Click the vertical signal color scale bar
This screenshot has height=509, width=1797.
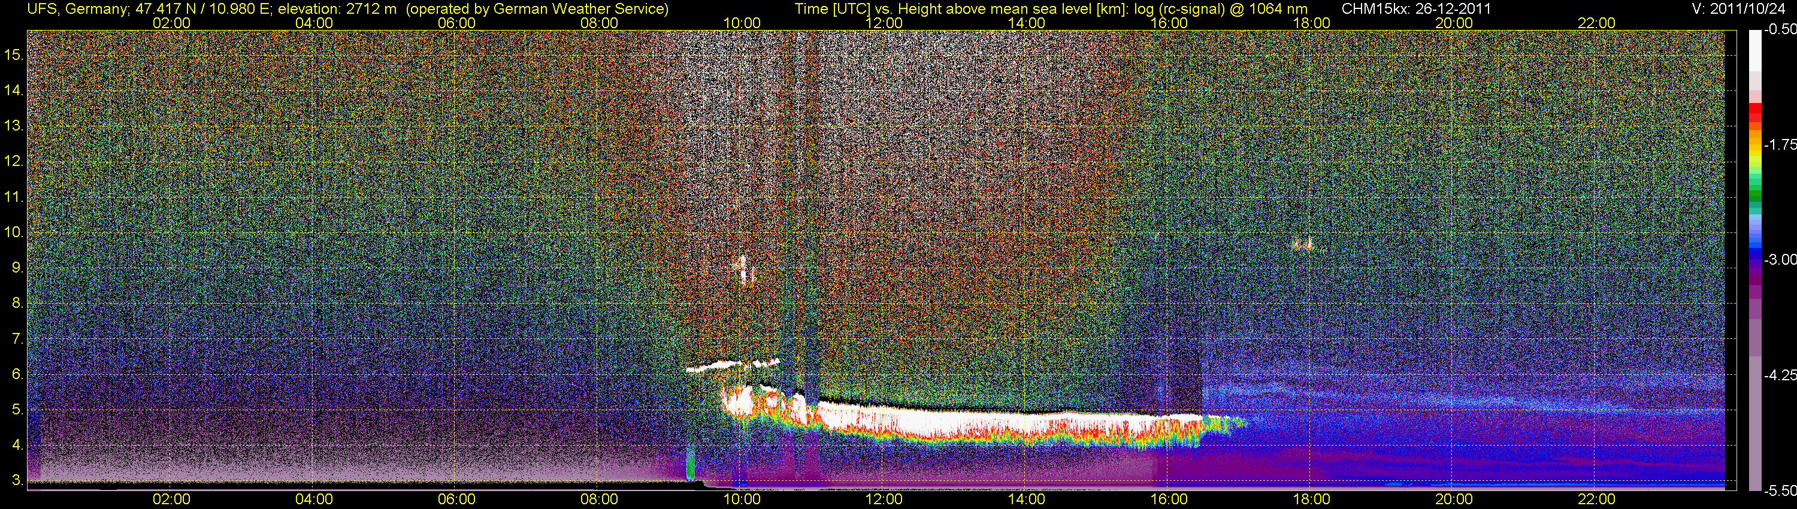pos(1755,260)
